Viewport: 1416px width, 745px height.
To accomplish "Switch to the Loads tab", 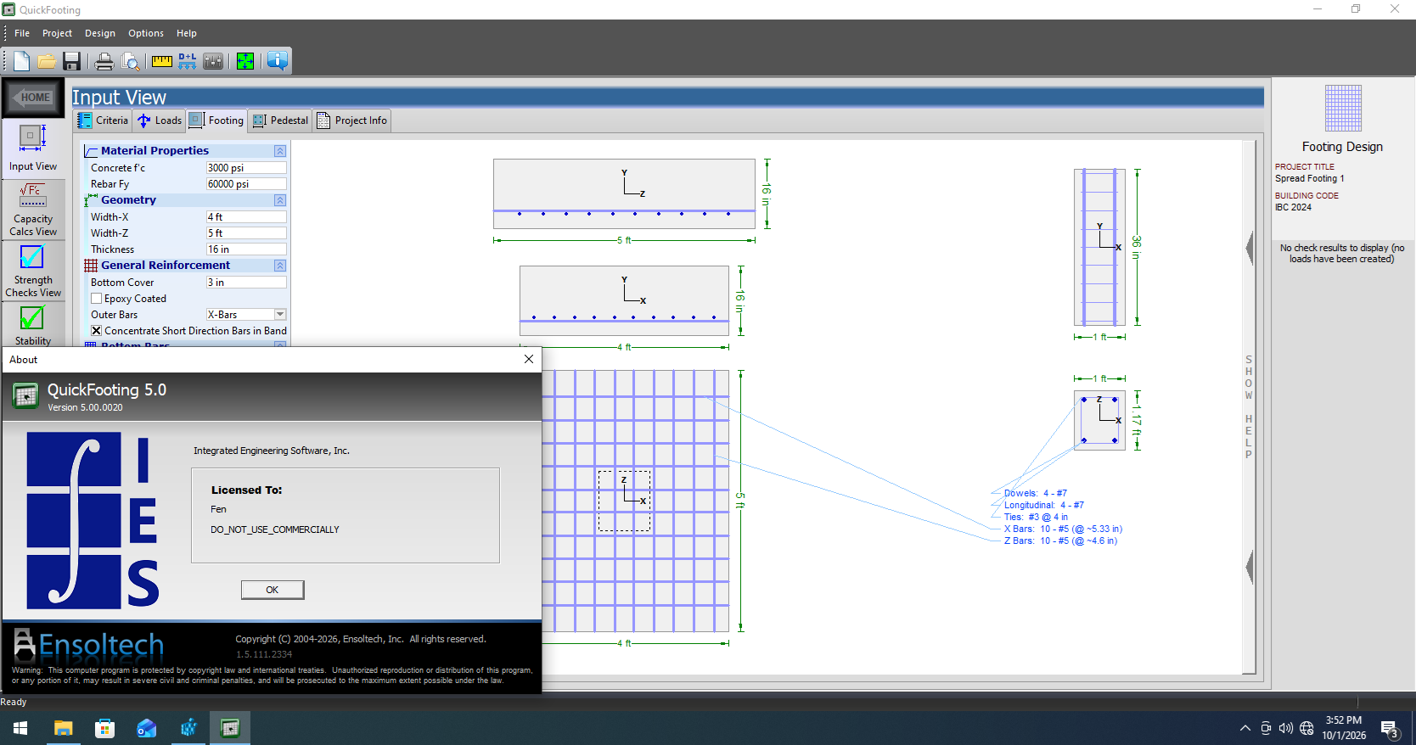I will point(160,120).
